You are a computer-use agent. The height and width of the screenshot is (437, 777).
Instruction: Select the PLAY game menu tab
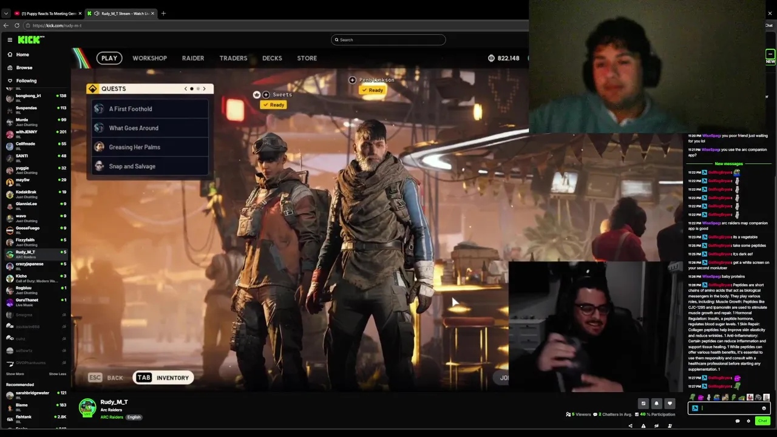pyautogui.click(x=109, y=58)
